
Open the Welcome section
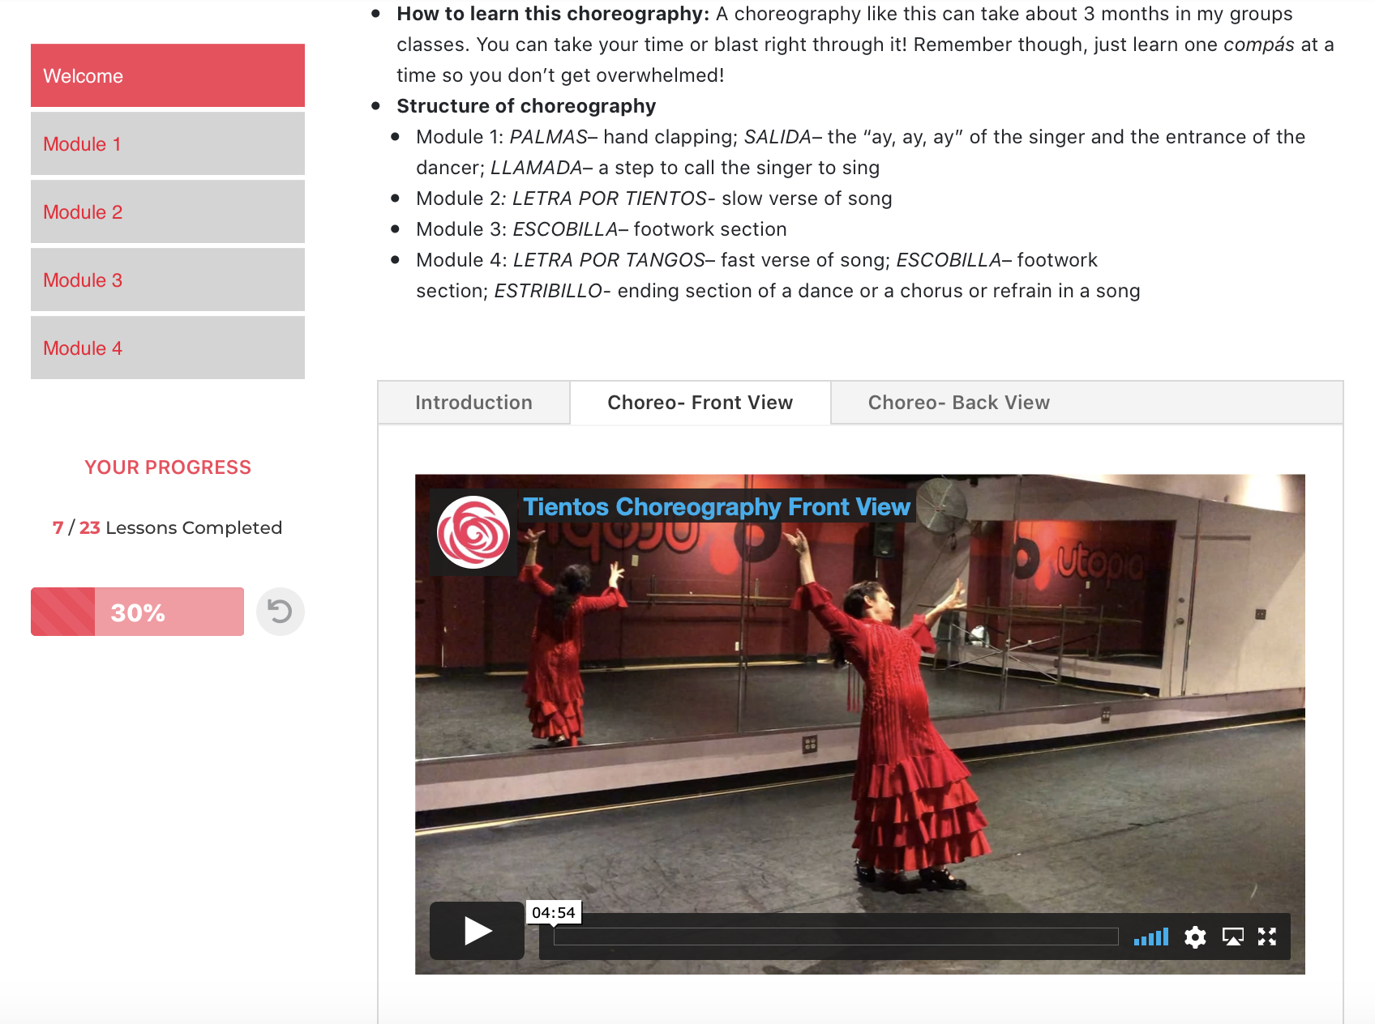pos(168,76)
